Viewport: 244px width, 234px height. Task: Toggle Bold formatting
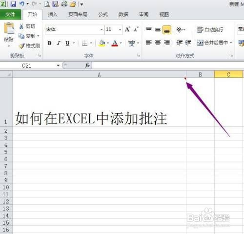[x=50, y=43]
